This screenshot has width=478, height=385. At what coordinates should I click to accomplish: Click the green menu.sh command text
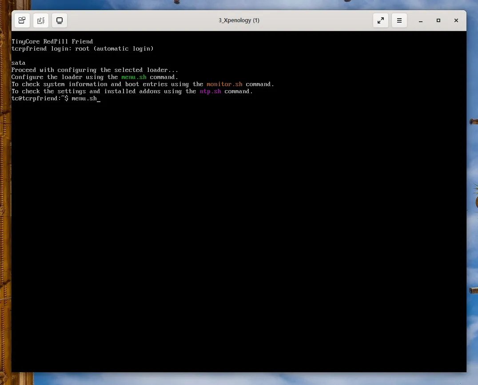pos(133,77)
